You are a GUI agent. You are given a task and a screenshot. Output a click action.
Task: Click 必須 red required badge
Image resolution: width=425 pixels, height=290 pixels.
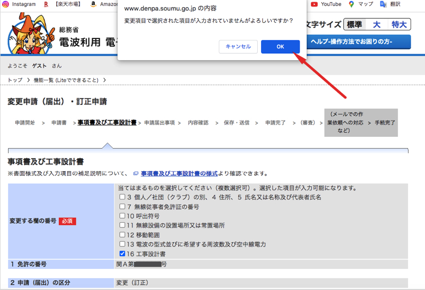point(67,222)
